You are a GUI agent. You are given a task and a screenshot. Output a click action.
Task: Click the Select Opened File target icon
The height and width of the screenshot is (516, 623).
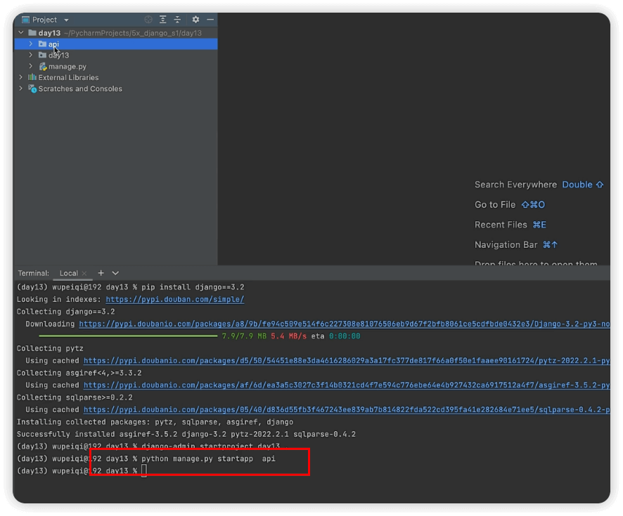pyautogui.click(x=148, y=20)
